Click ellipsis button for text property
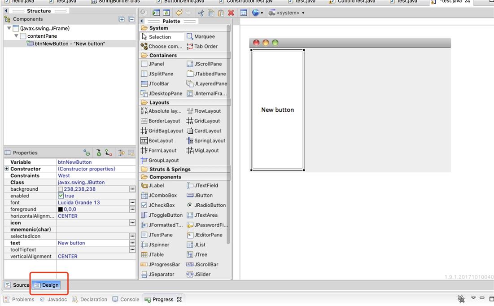This screenshot has width=494, height=306. [x=132, y=243]
